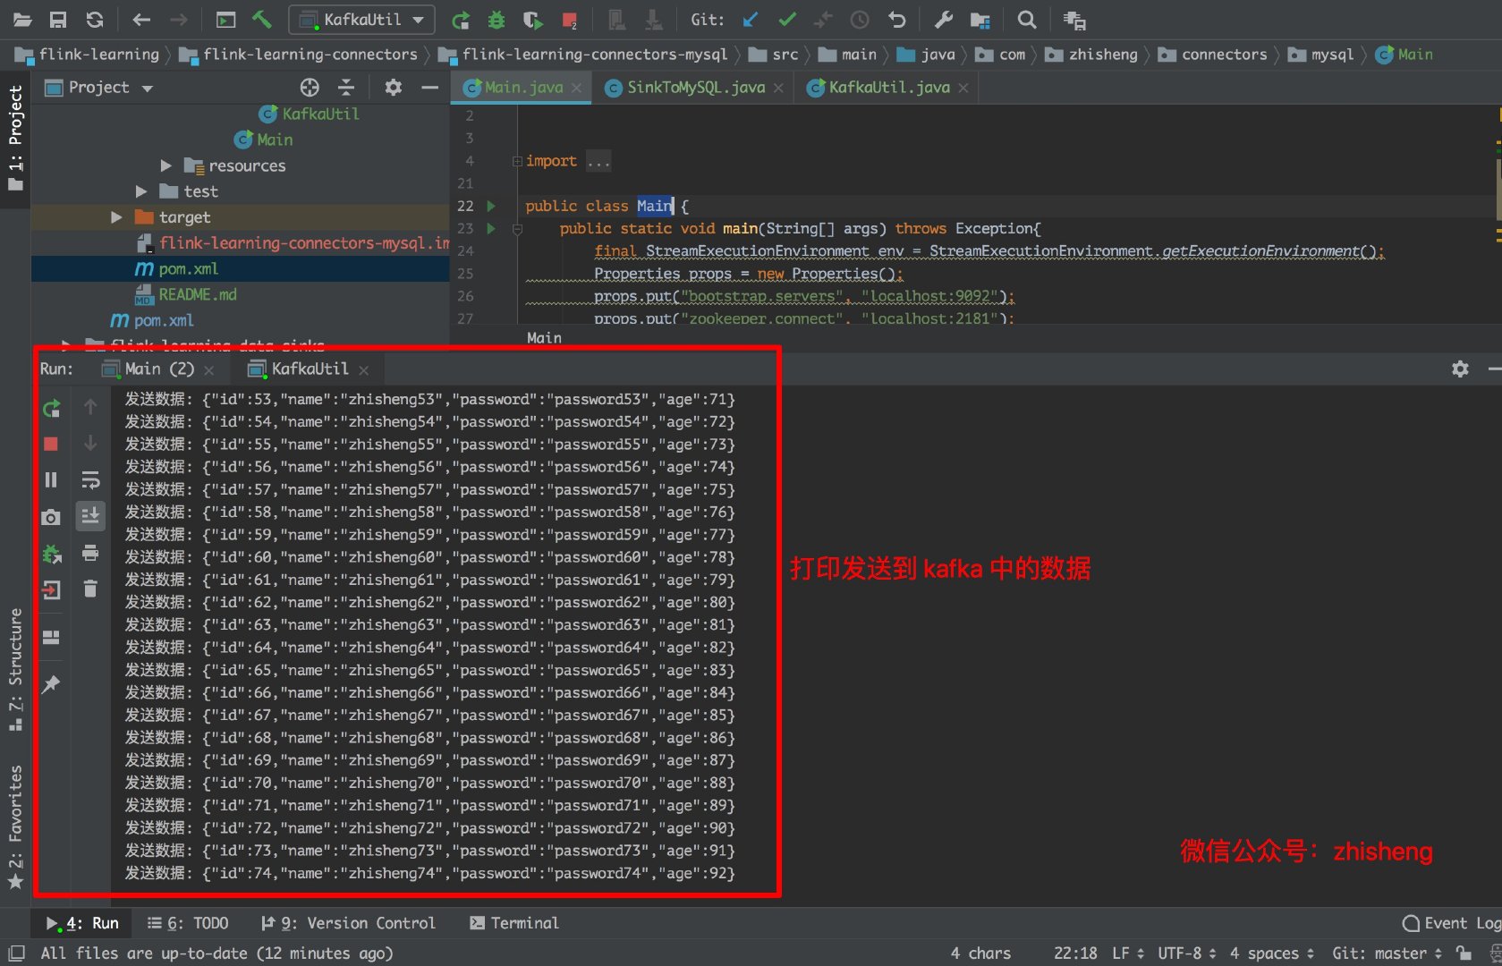1502x966 pixels.
Task: Open the Terminal tool window
Action: [x=514, y=923]
